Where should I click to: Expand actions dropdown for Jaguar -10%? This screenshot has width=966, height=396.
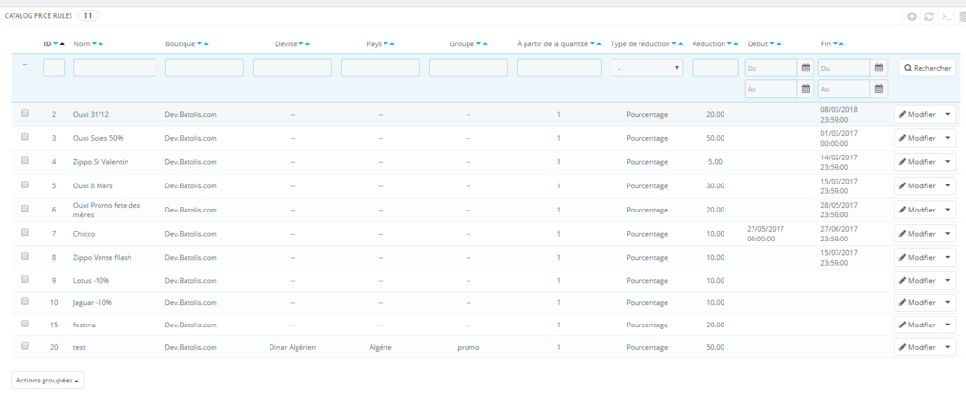(948, 303)
